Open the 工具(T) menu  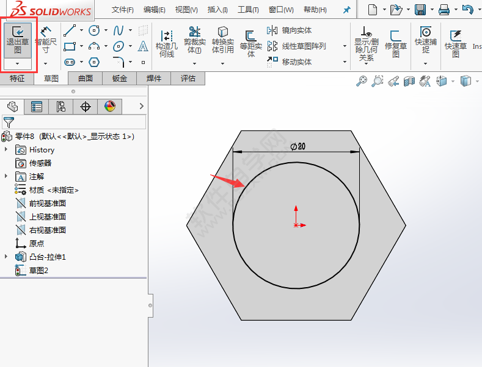[248, 10]
